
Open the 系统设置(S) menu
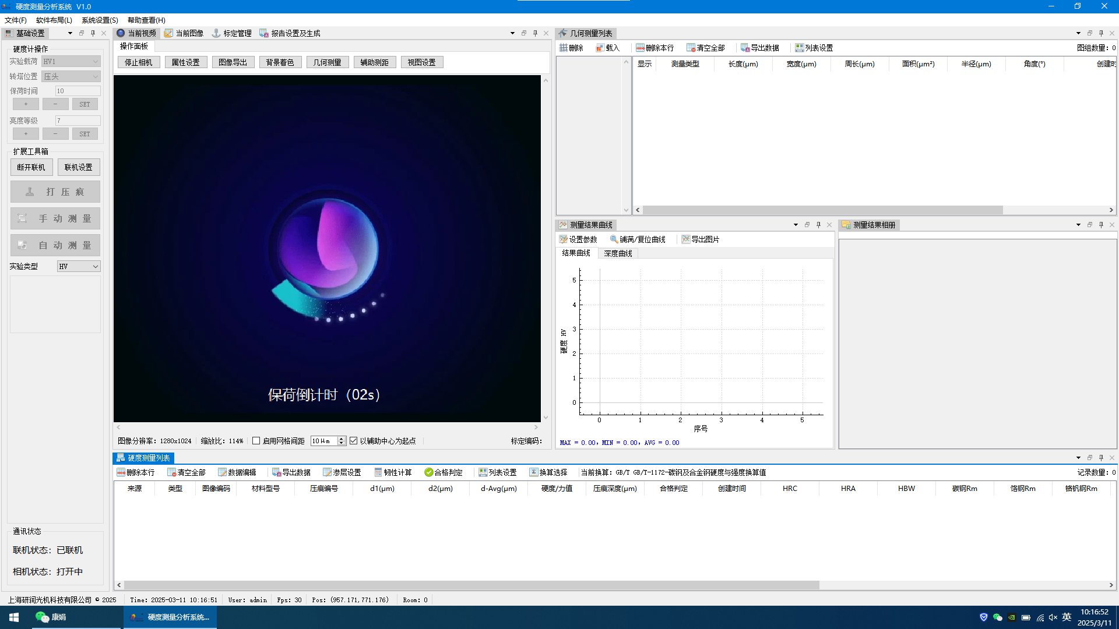pyautogui.click(x=100, y=20)
